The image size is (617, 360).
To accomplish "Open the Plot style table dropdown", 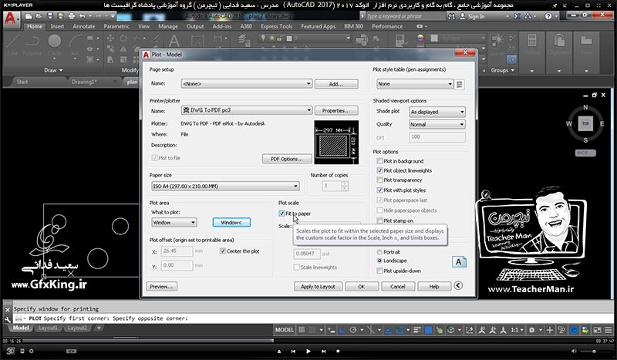I will click(x=415, y=84).
